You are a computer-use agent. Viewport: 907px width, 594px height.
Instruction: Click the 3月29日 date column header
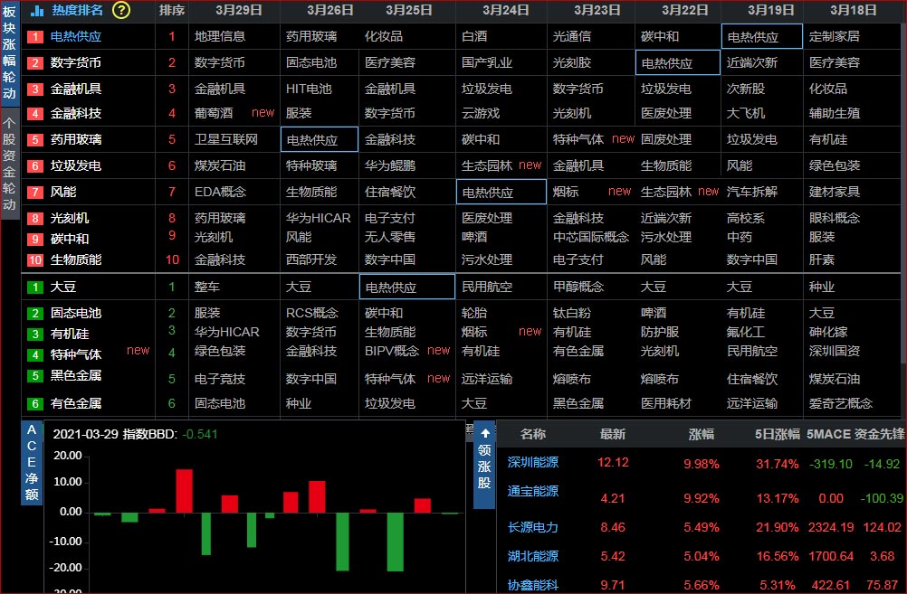point(239,10)
